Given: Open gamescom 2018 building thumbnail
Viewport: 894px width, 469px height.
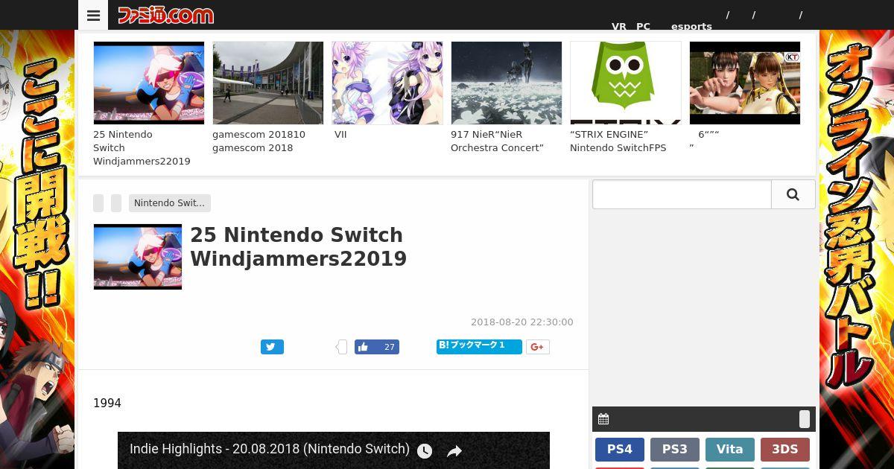Looking at the screenshot, I should [268, 83].
